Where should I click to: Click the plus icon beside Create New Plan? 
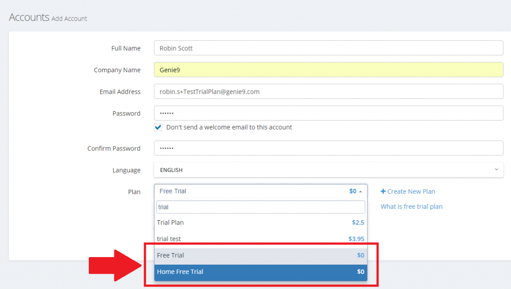coord(383,191)
